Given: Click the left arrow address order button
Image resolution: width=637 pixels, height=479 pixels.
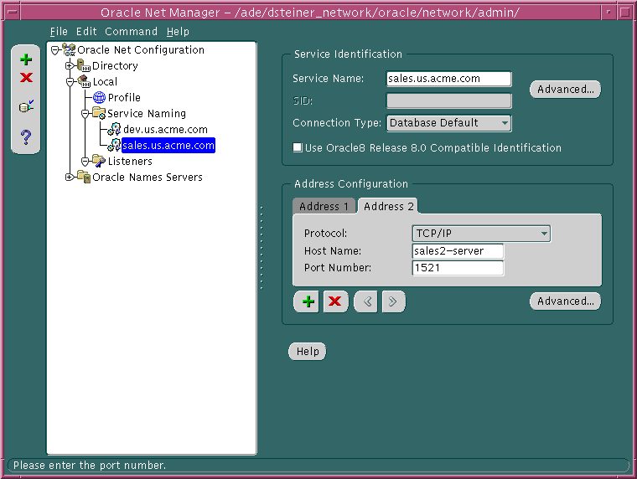Looking at the screenshot, I should click(x=365, y=301).
